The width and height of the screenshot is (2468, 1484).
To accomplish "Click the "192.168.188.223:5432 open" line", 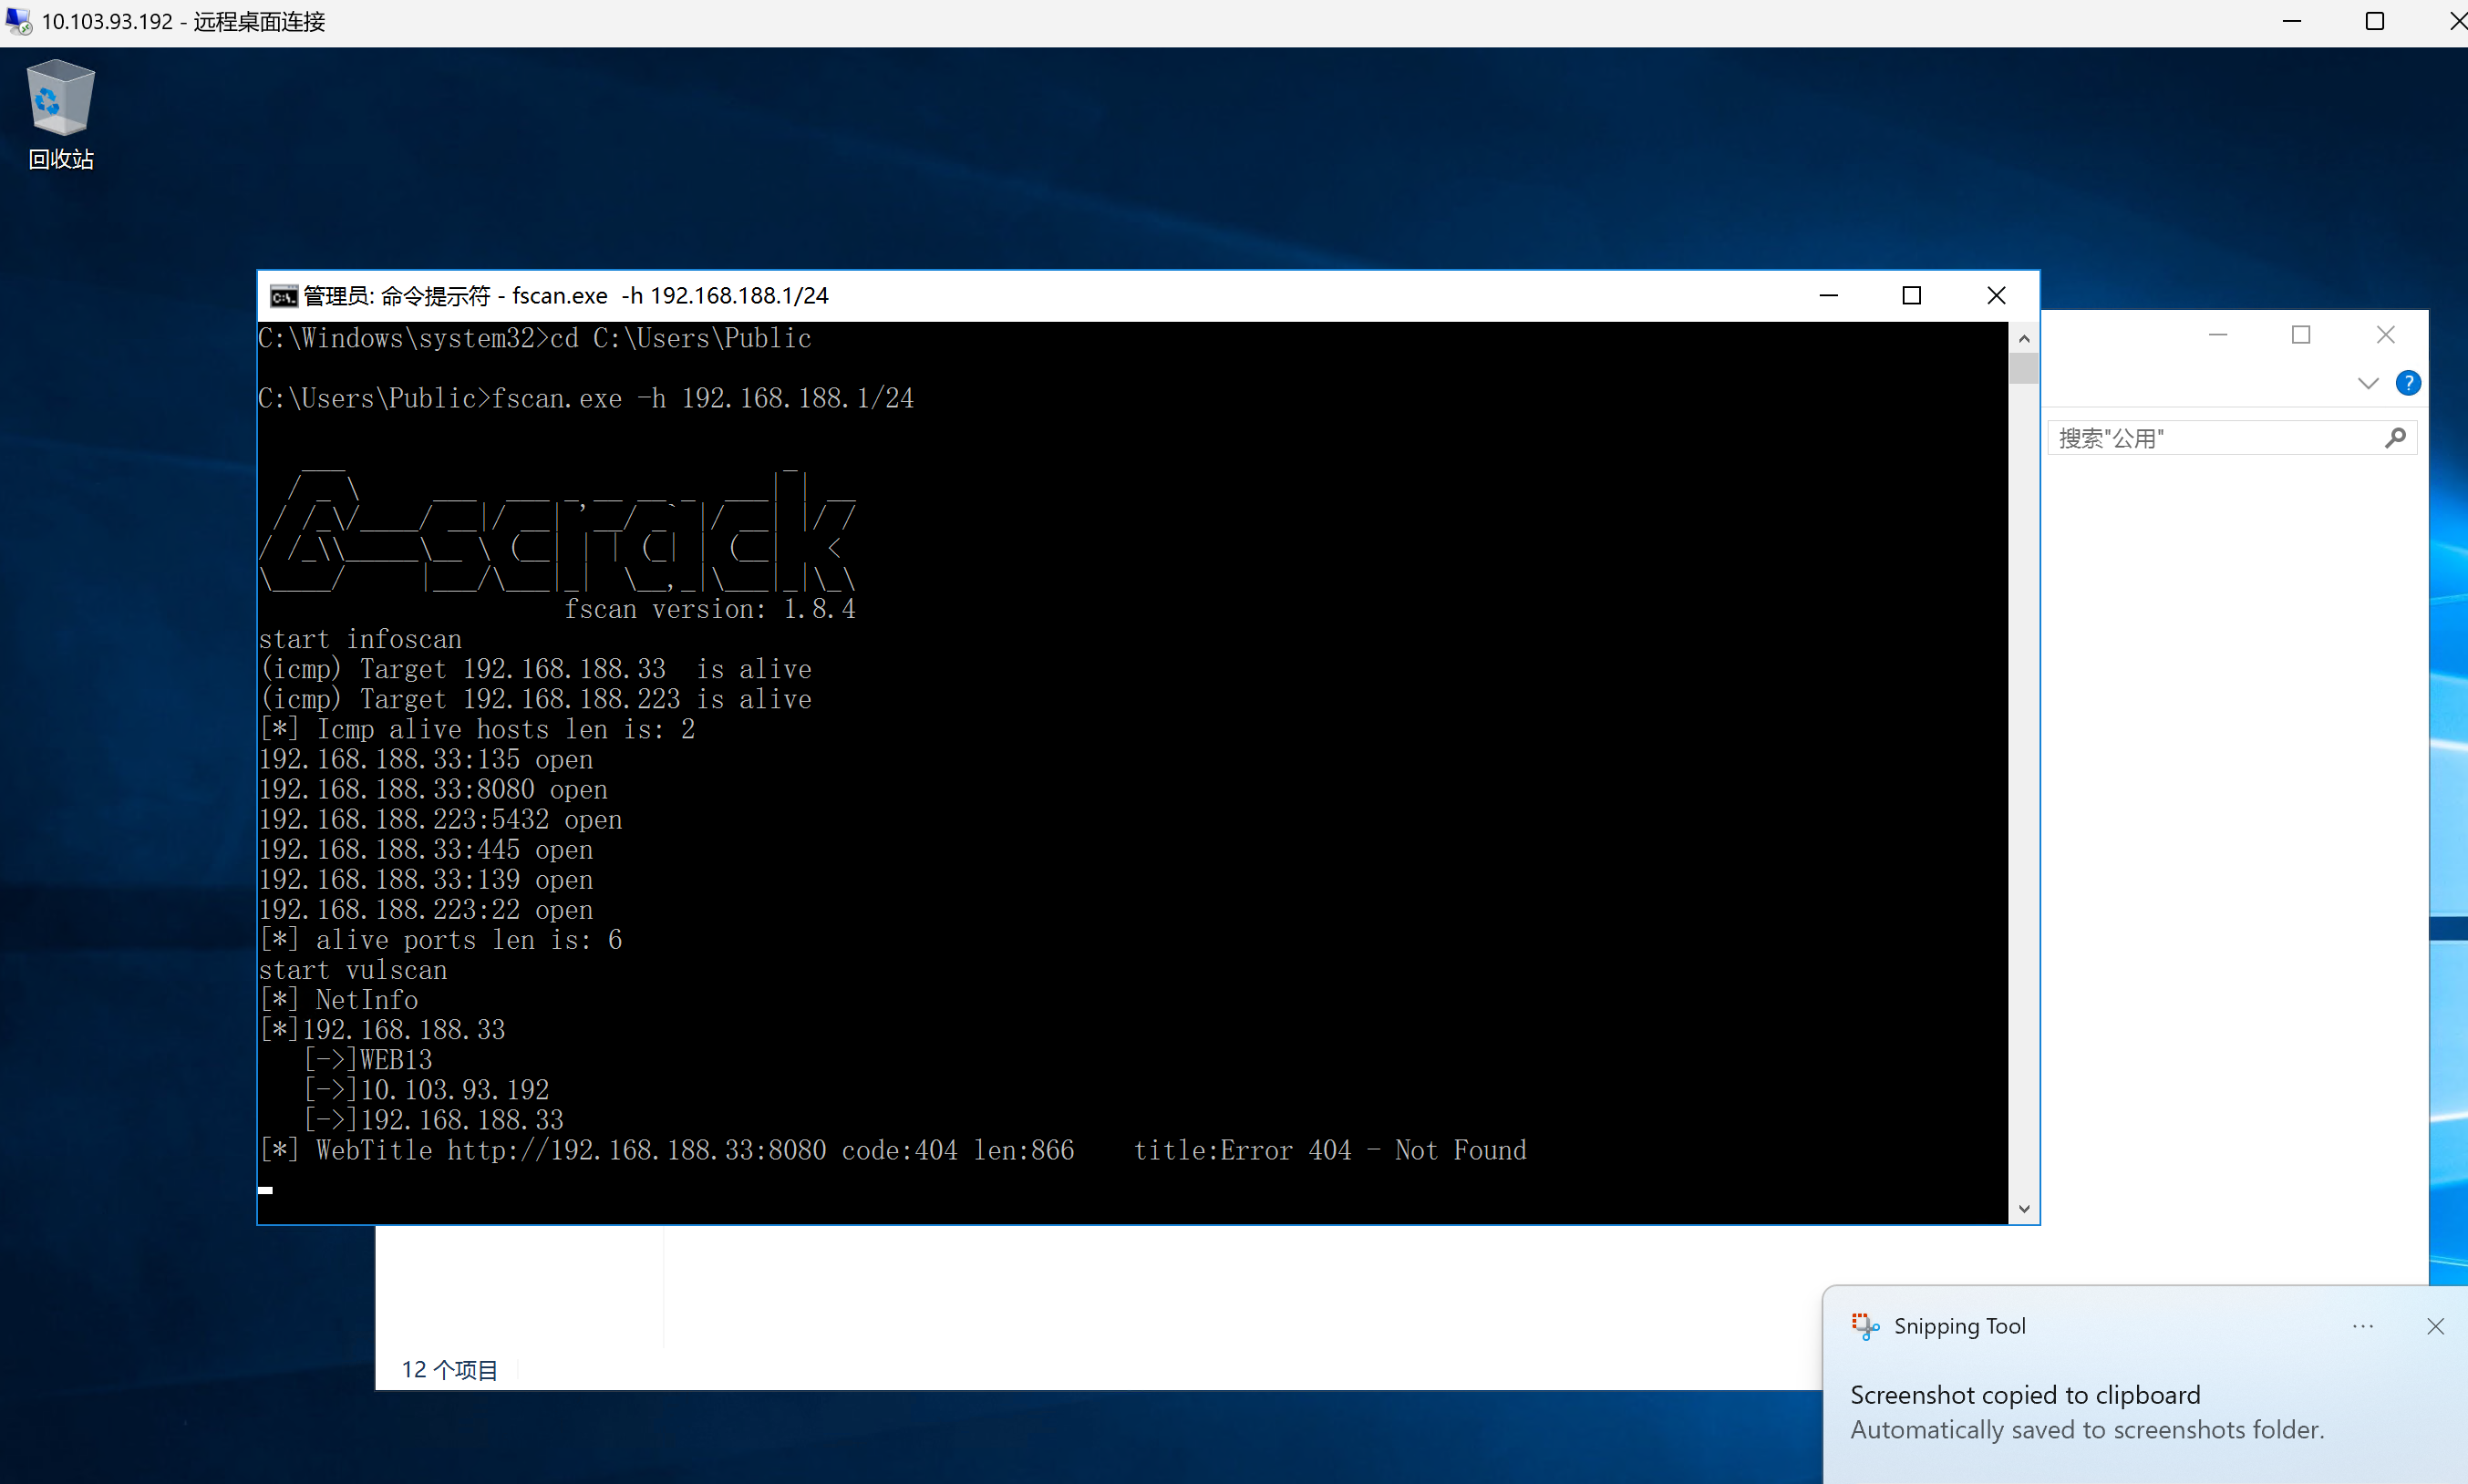I will [x=440, y=819].
